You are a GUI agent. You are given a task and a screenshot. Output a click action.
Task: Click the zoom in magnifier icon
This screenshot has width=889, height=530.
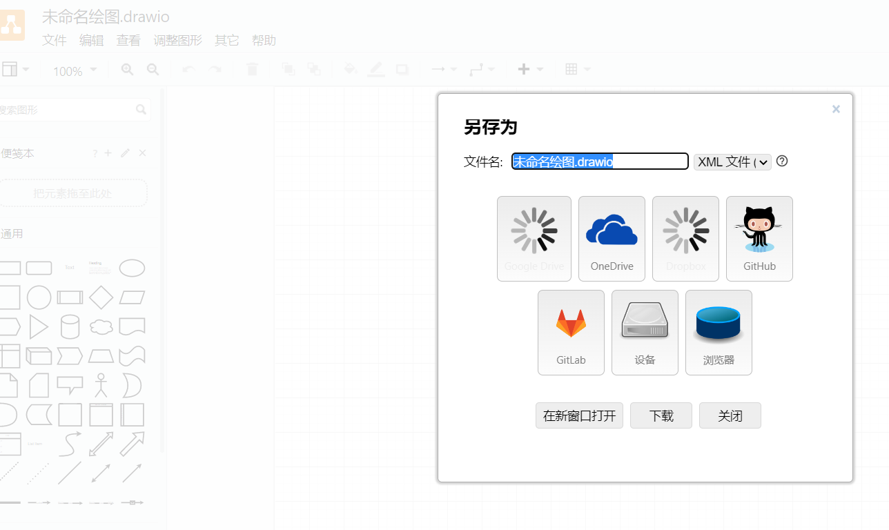pos(127,69)
